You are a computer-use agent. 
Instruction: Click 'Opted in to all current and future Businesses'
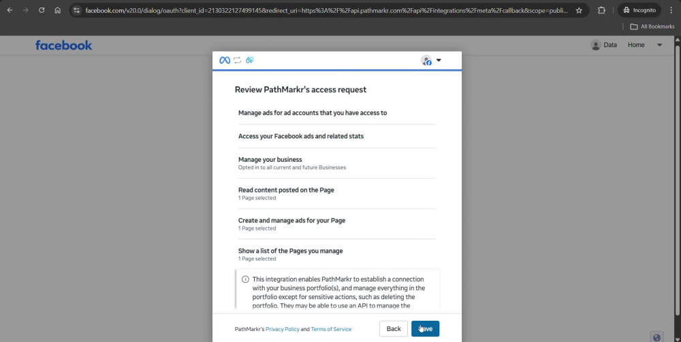pos(292,167)
